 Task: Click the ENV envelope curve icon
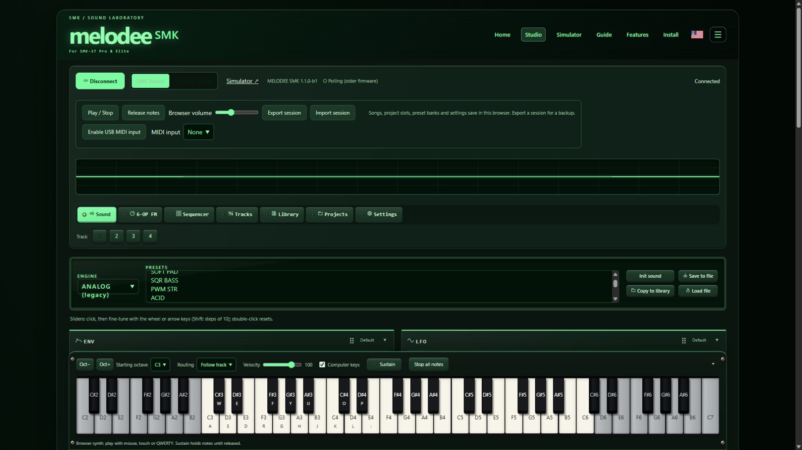pyautogui.click(x=79, y=341)
